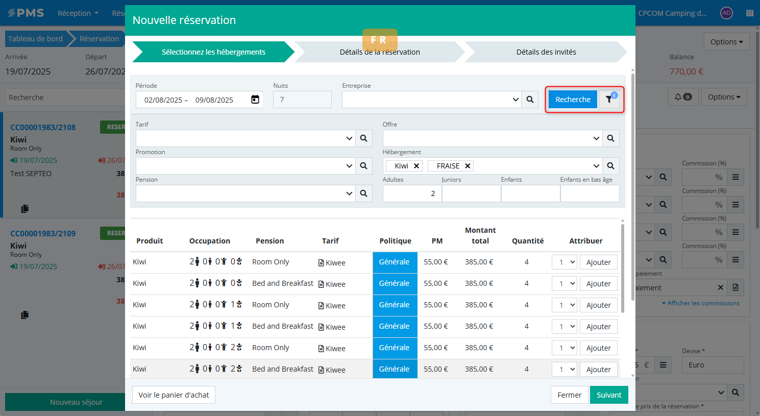
Task: Click the Tarif search magnifier icon
Action: click(x=363, y=138)
